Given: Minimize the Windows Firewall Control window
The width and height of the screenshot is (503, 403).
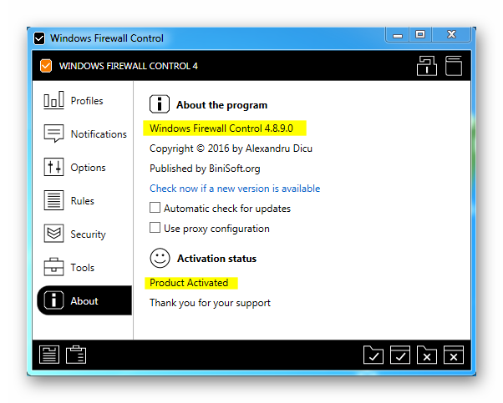Looking at the screenshot, I should pos(398,34).
